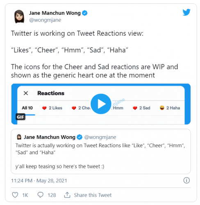Screen dimensions: 200x205
Task: Click Share this Tweet link
Action: coord(93,195)
